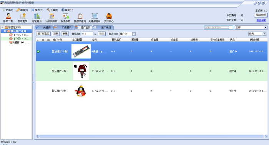
Task: Click the III column header
Action: 48,40
